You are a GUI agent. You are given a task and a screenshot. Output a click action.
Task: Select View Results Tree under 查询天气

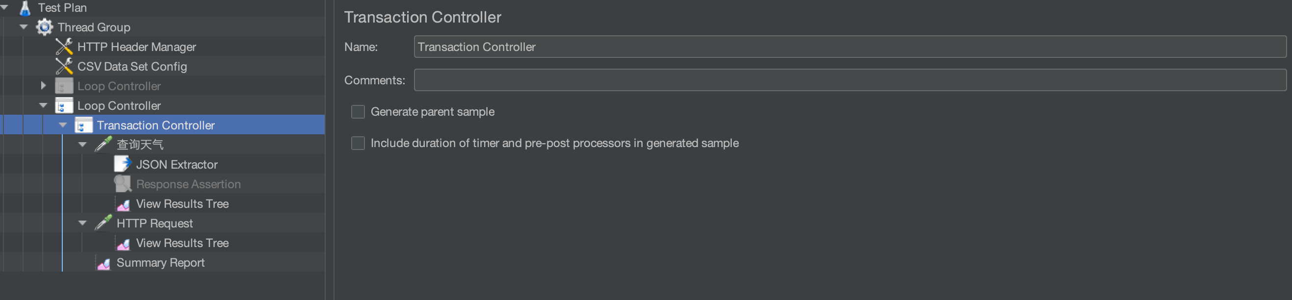point(182,204)
